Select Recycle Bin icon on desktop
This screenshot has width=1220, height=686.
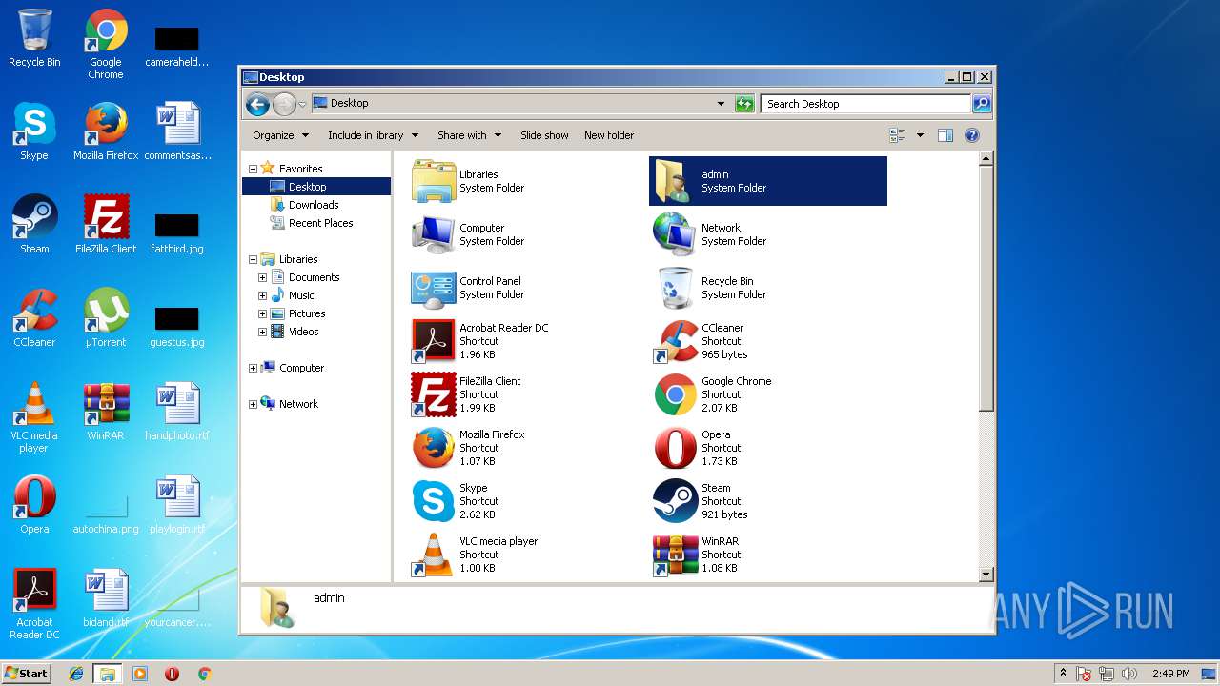pos(34,38)
